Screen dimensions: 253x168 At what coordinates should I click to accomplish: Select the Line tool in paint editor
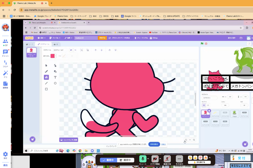click(46, 83)
